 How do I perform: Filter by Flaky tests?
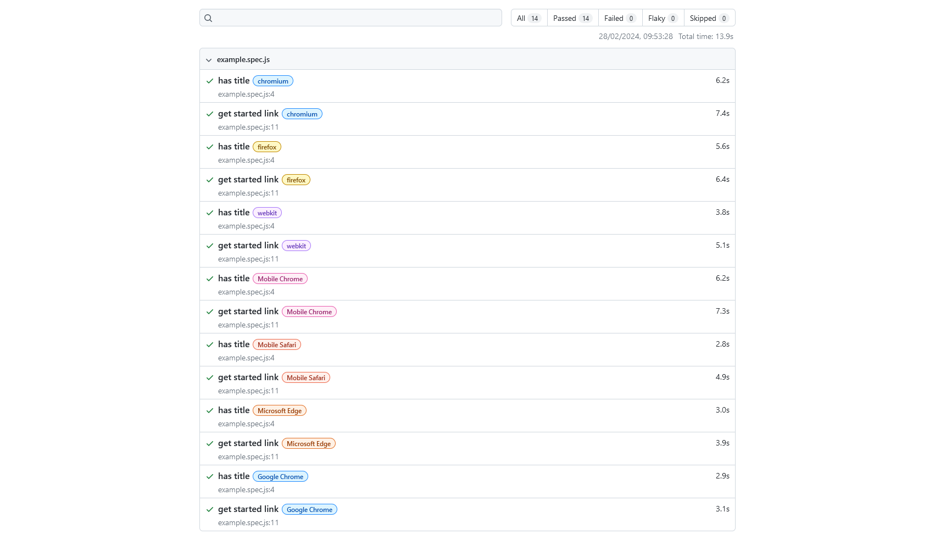pyautogui.click(x=663, y=18)
